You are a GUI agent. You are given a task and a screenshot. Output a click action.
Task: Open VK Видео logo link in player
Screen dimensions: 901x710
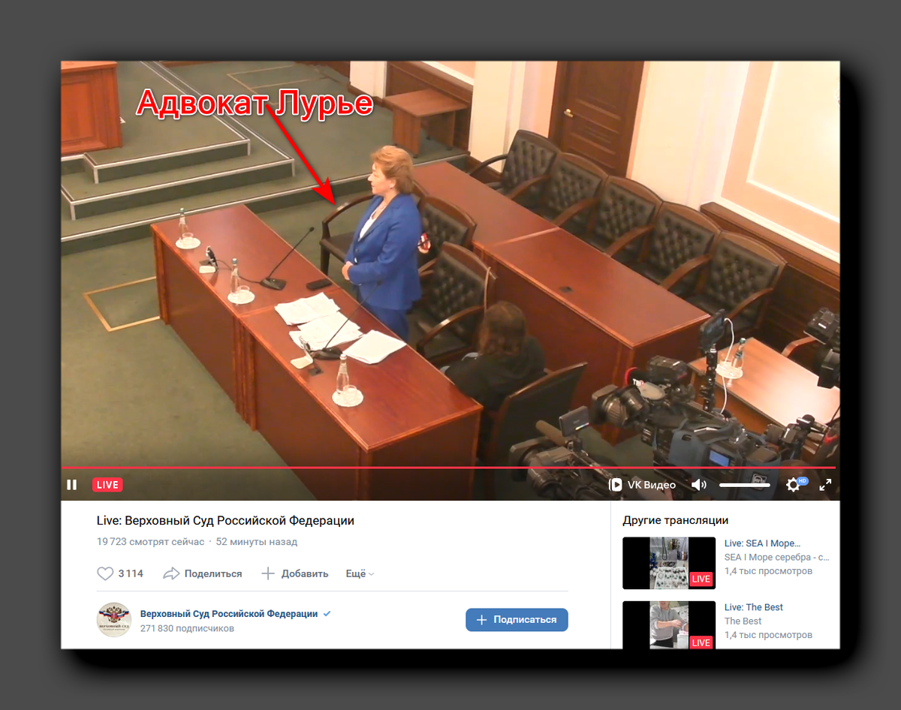point(642,485)
